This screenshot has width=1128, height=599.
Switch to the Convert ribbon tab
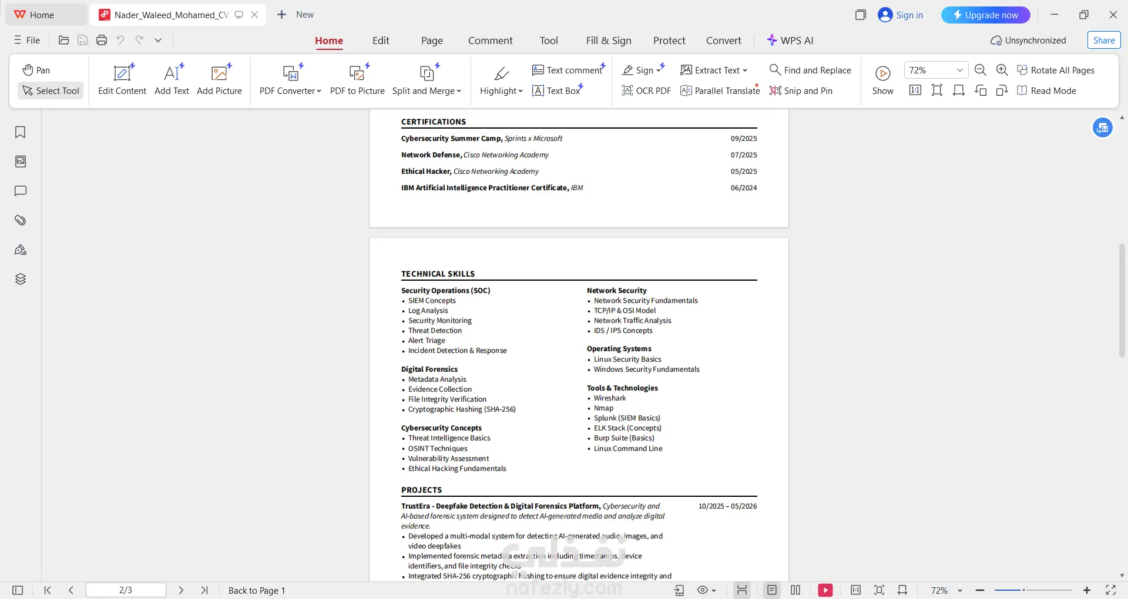pos(724,41)
